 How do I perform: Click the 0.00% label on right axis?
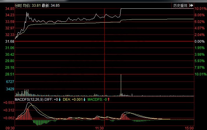[200, 41]
